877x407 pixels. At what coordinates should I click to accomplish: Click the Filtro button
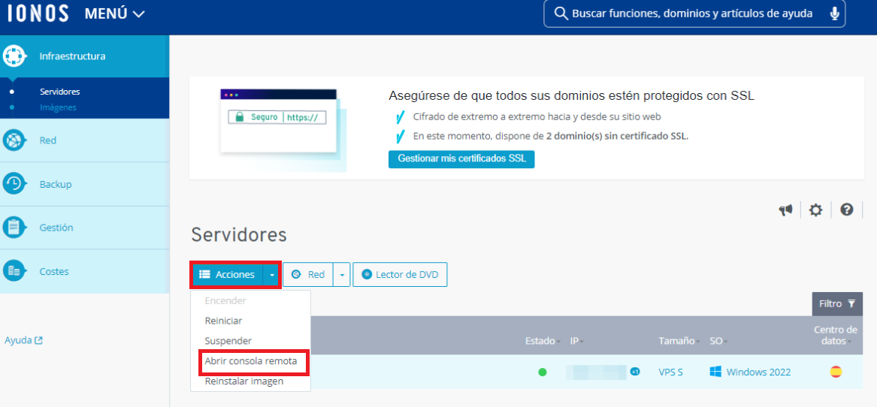[836, 304]
